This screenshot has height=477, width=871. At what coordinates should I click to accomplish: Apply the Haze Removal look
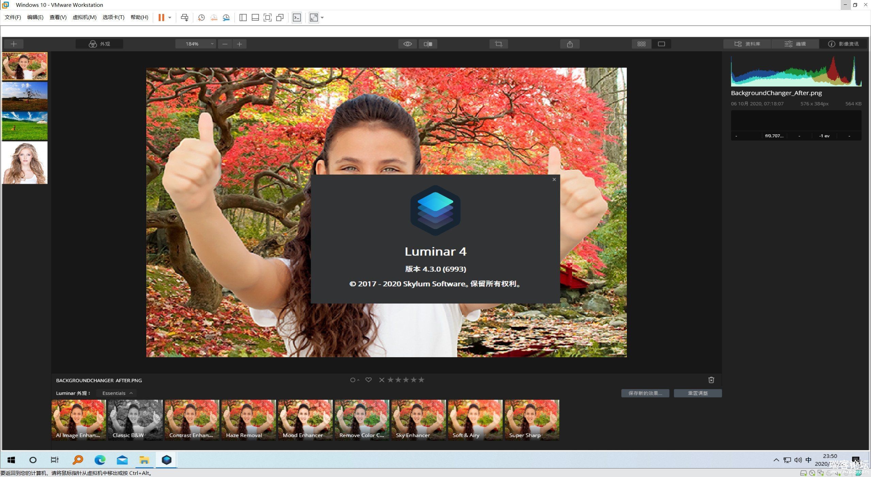point(249,420)
